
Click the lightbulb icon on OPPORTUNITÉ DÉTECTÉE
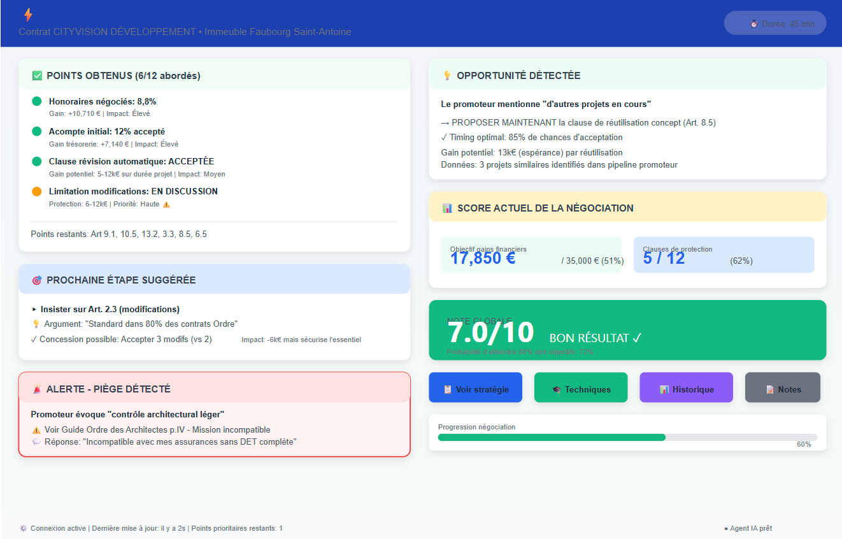point(448,75)
